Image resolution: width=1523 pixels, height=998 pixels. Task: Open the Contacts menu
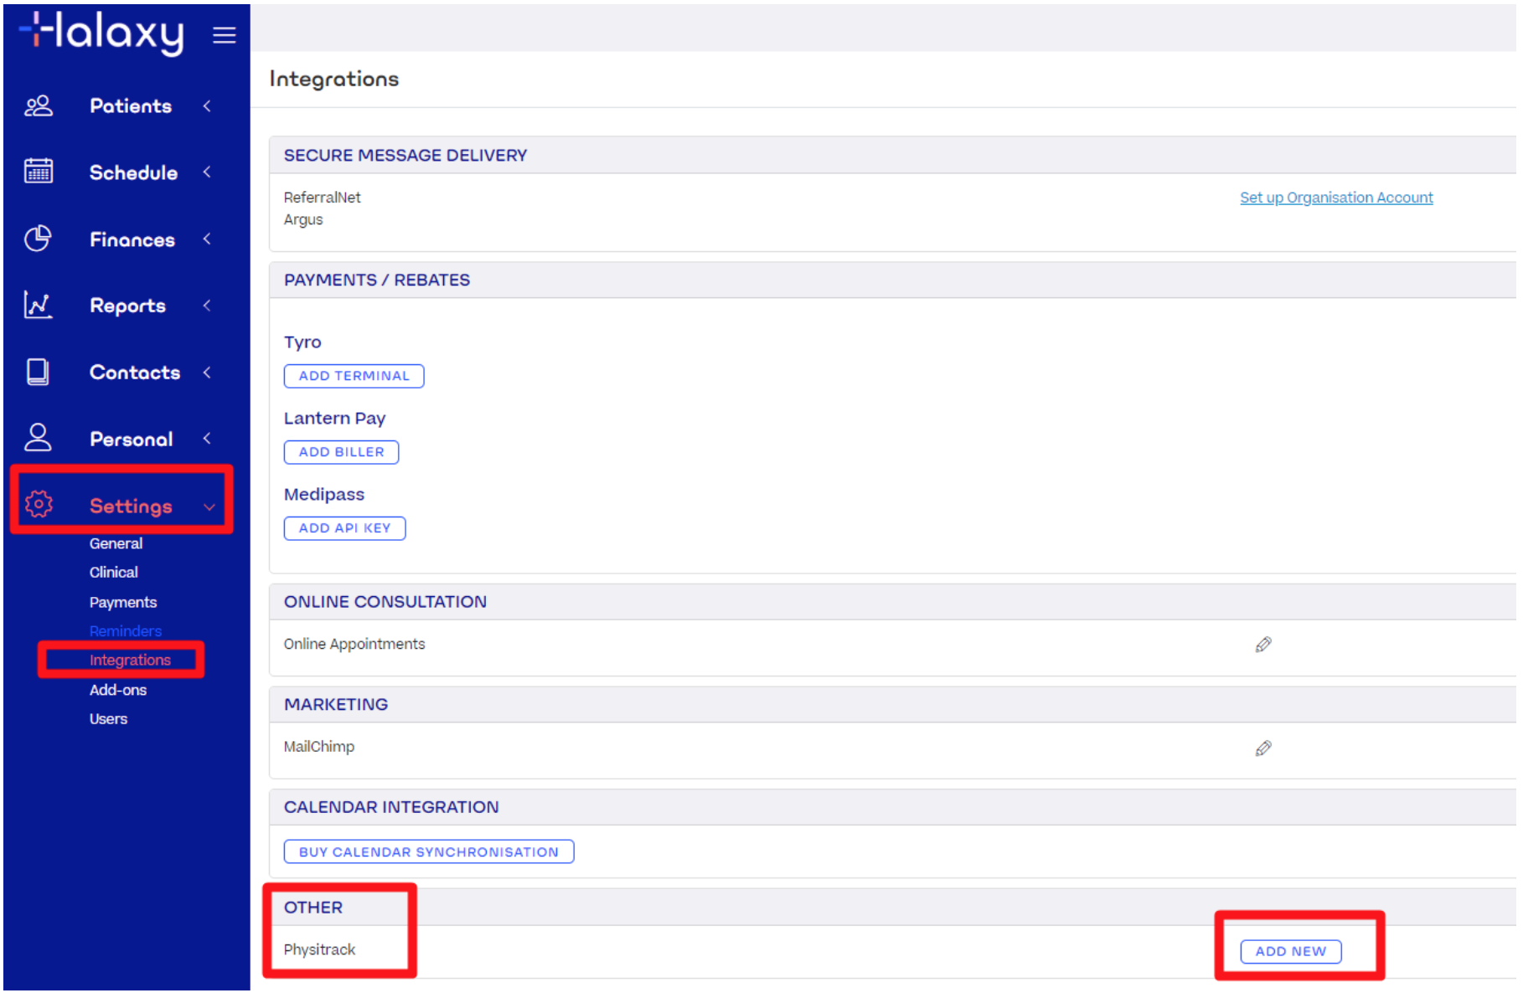[x=135, y=372]
